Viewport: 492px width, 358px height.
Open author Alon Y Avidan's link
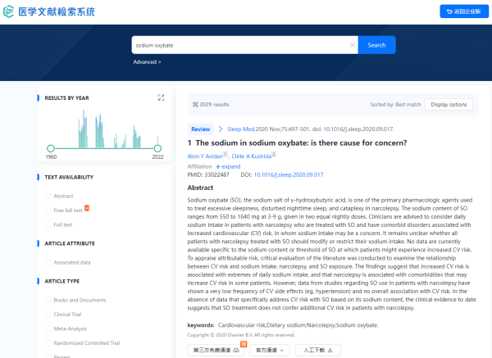pyautogui.click(x=205, y=156)
